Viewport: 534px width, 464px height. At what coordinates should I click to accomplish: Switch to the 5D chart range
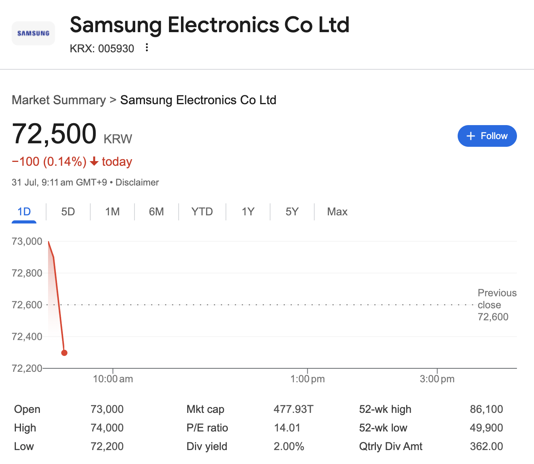[x=68, y=212]
